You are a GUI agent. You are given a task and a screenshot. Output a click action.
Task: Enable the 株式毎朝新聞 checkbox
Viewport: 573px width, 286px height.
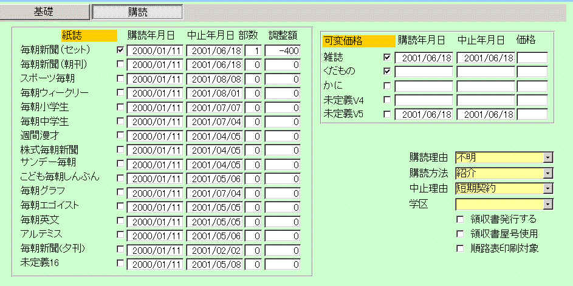point(120,149)
